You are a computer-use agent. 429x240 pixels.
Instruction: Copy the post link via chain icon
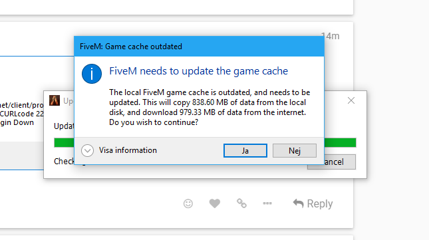(241, 203)
